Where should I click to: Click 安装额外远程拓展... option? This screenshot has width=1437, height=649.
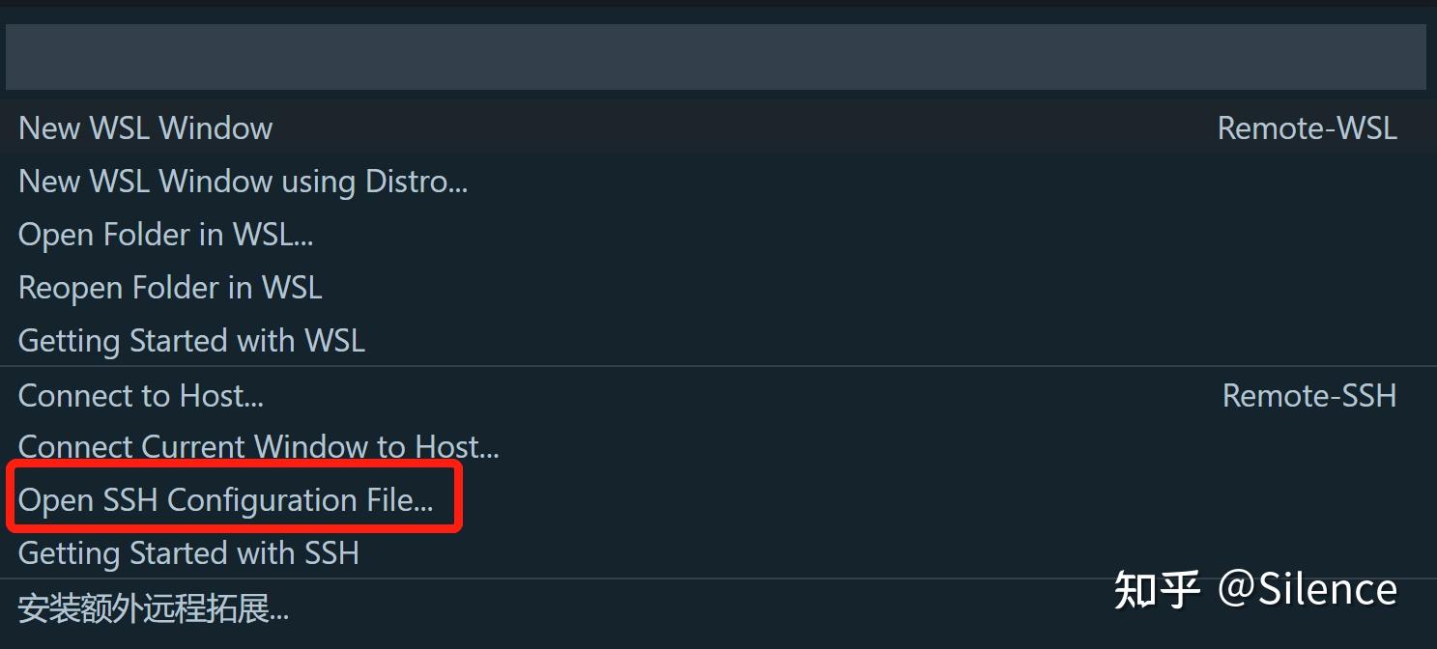[154, 609]
